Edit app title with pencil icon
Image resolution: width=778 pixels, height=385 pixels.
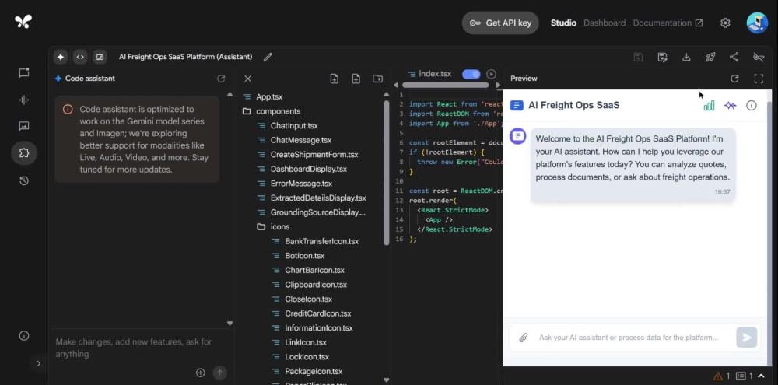268,57
